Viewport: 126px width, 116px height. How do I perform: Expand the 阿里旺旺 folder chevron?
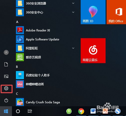coord(73,48)
